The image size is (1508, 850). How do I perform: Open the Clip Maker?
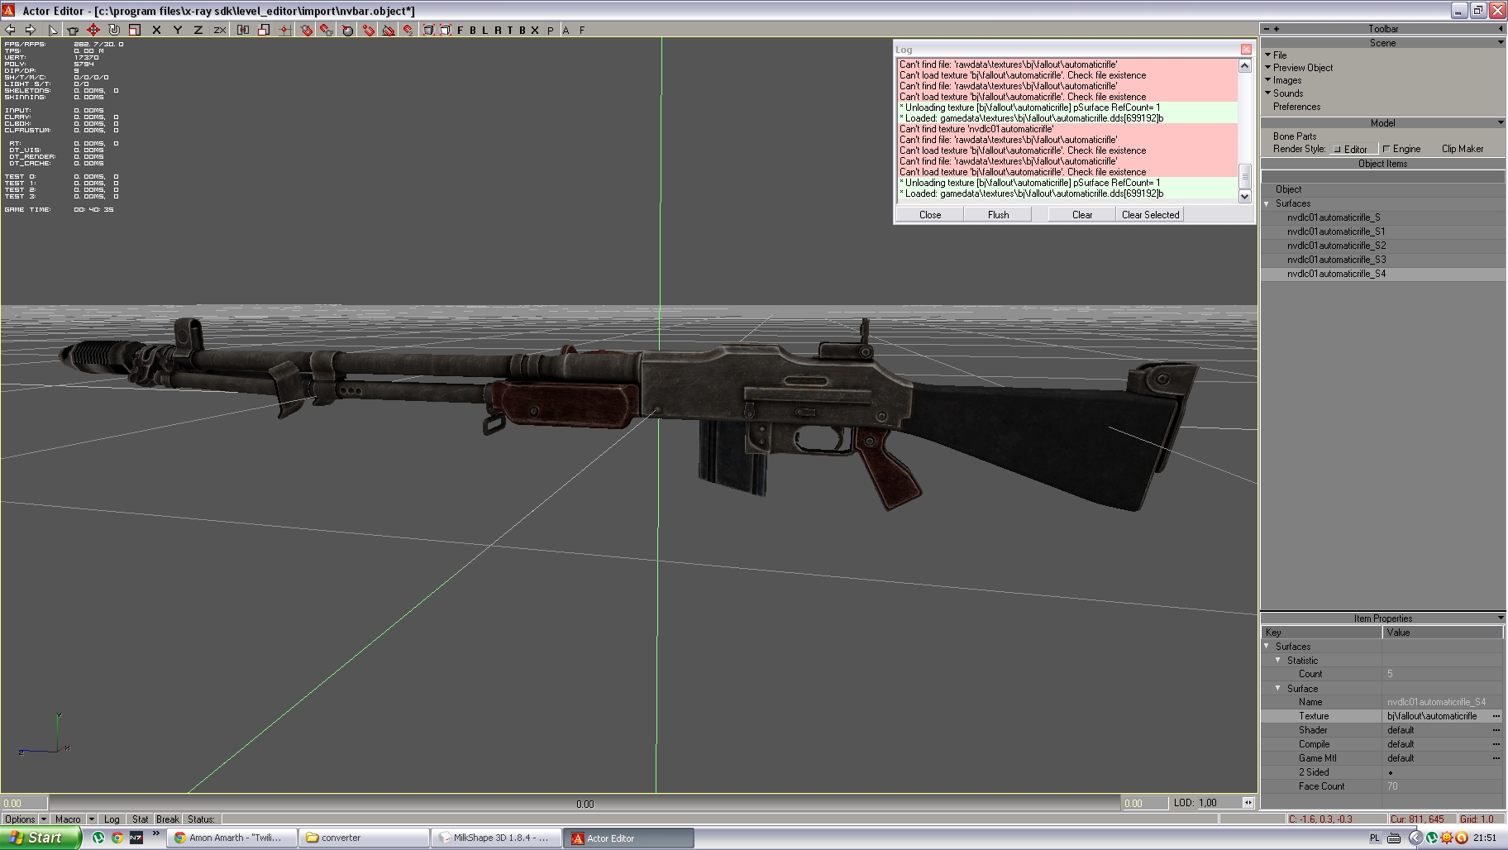coord(1463,149)
